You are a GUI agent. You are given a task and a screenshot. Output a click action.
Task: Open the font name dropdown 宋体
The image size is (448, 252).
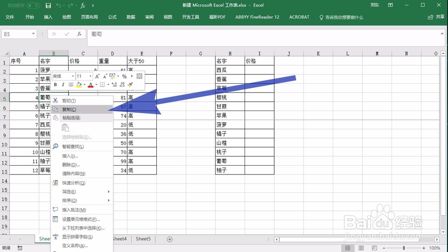[x=73, y=76]
